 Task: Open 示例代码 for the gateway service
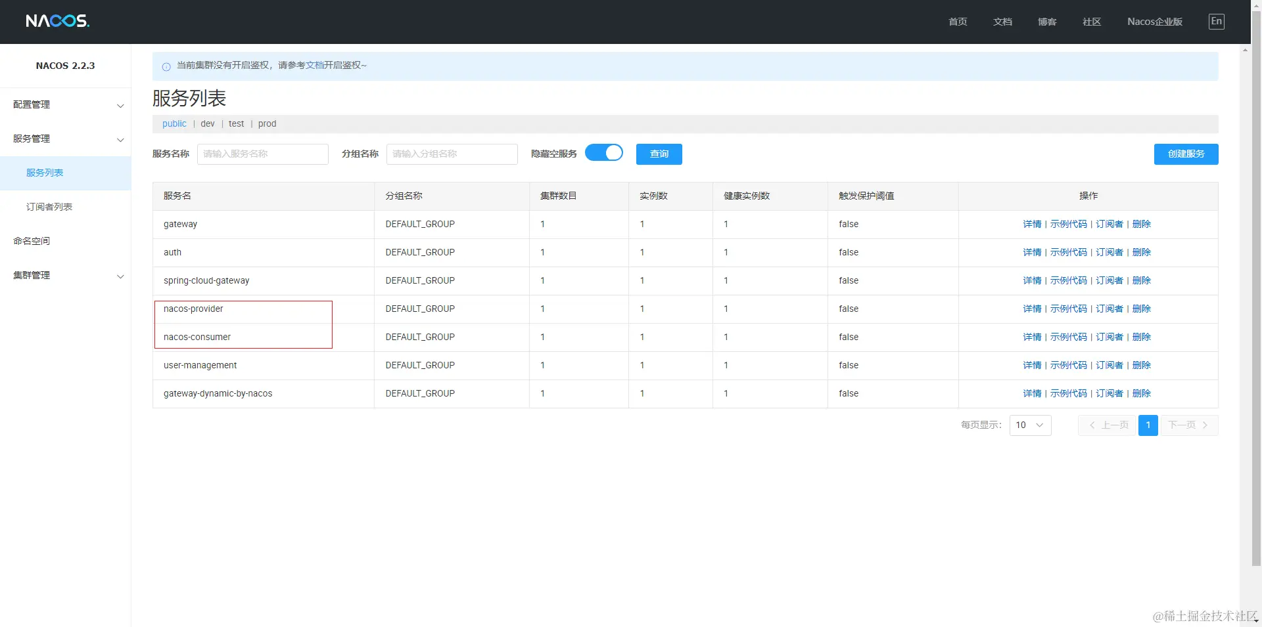point(1069,225)
